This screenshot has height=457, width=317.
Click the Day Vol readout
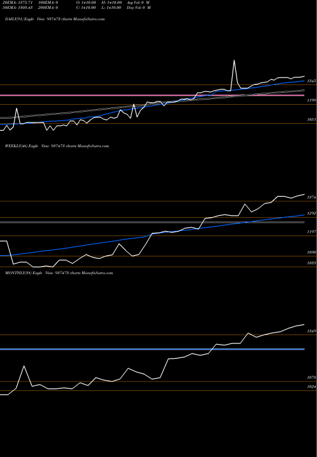click(139, 8)
